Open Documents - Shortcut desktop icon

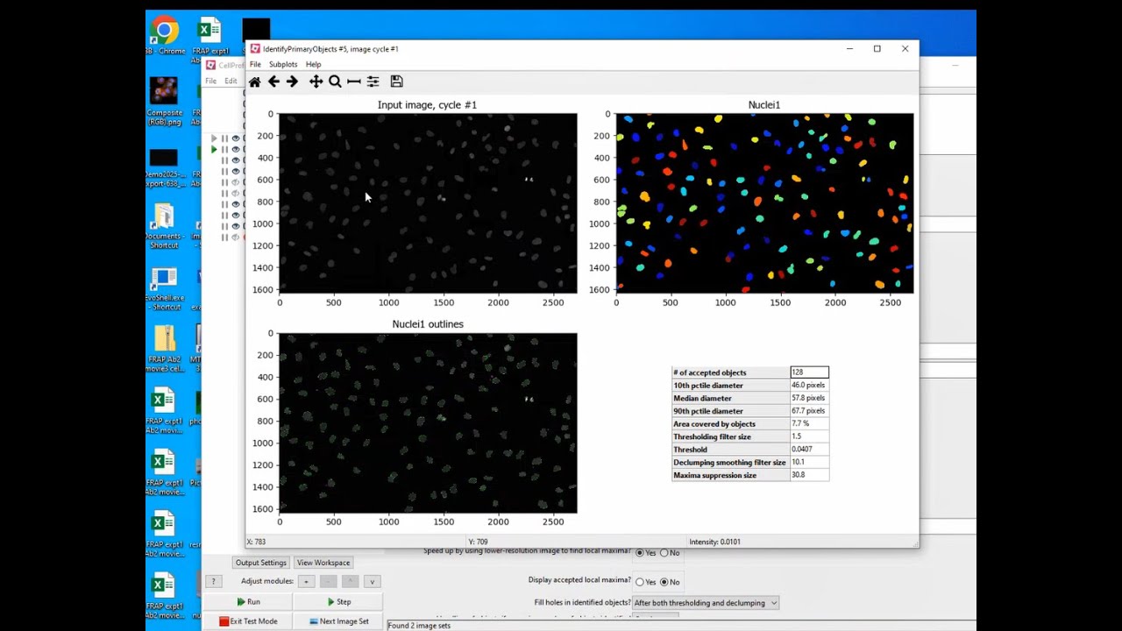[164, 226]
